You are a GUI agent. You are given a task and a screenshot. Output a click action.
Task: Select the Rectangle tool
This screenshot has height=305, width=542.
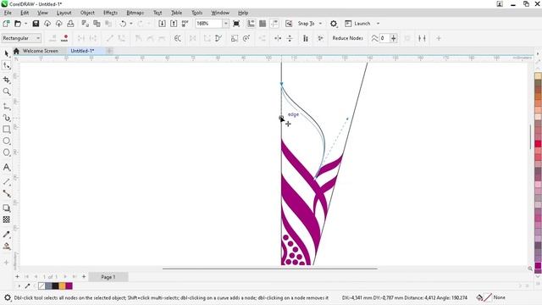pyautogui.click(x=7, y=130)
